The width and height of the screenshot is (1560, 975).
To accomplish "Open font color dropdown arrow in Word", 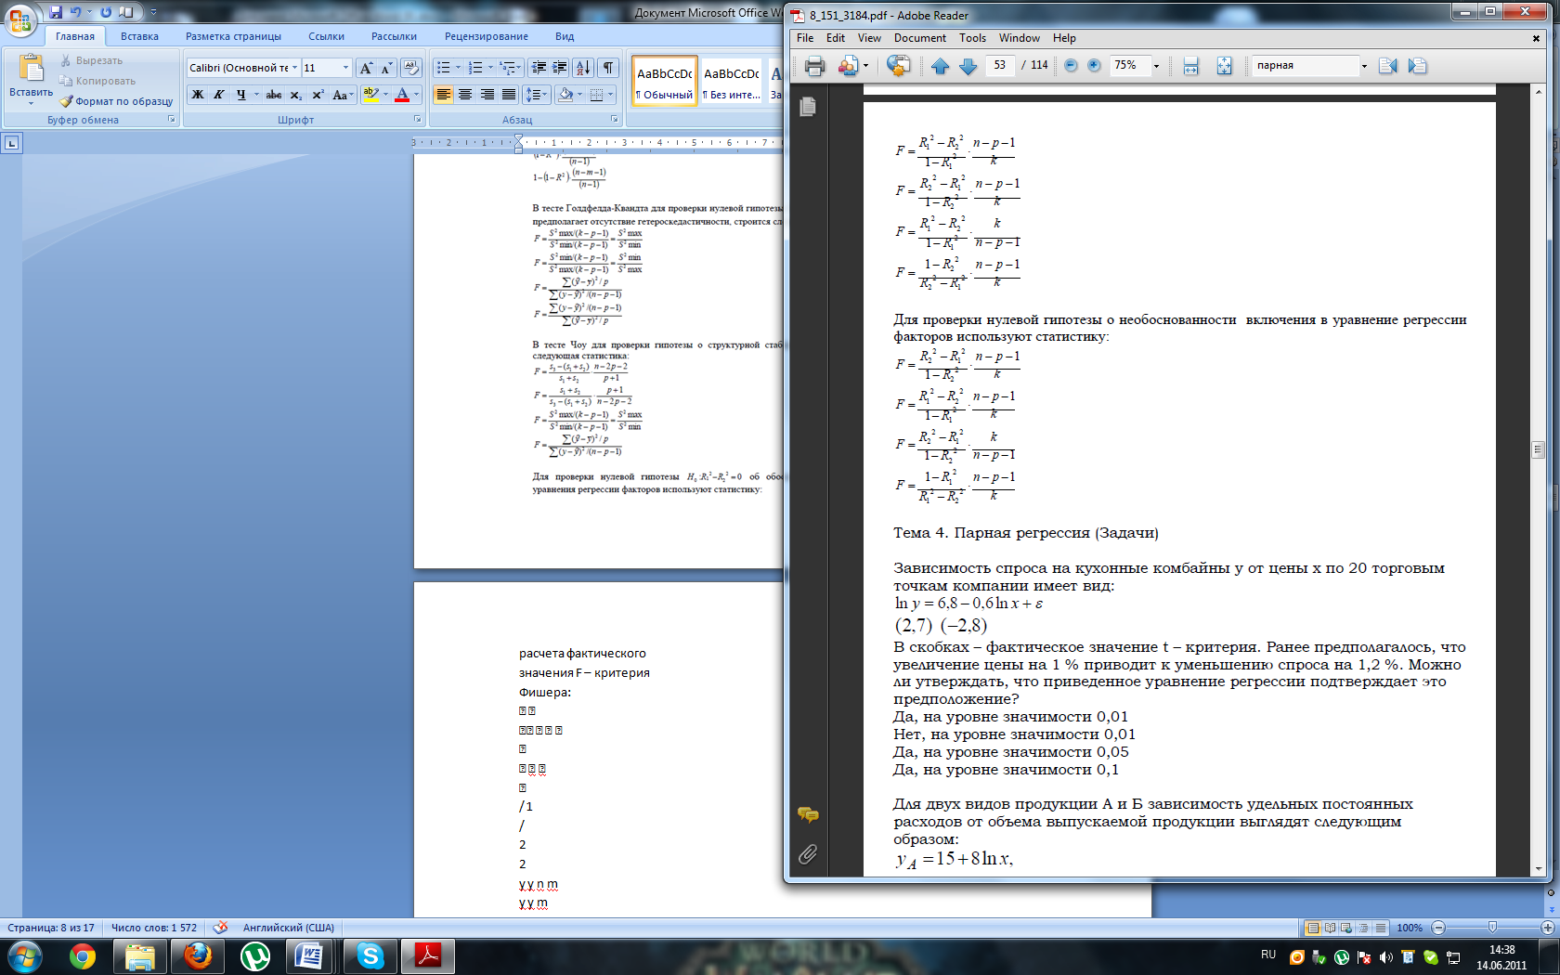I will pyautogui.click(x=416, y=95).
